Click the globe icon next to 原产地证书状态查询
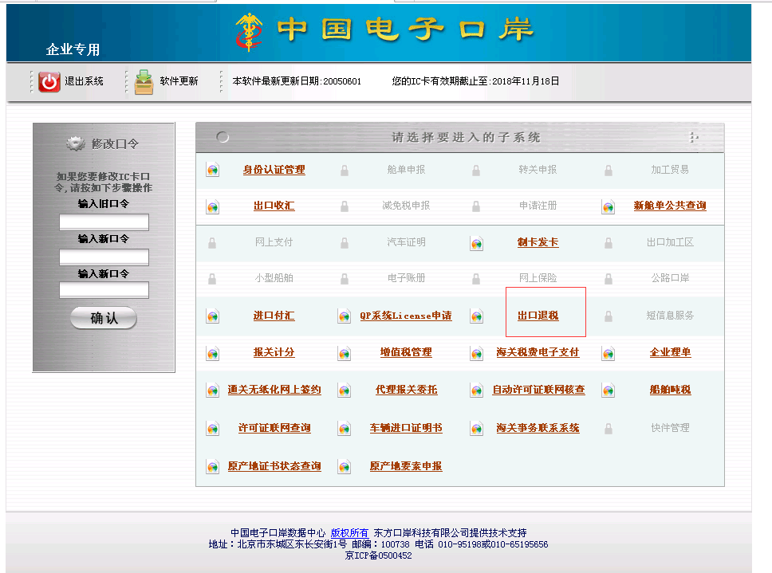This screenshot has width=772, height=573. (x=213, y=467)
